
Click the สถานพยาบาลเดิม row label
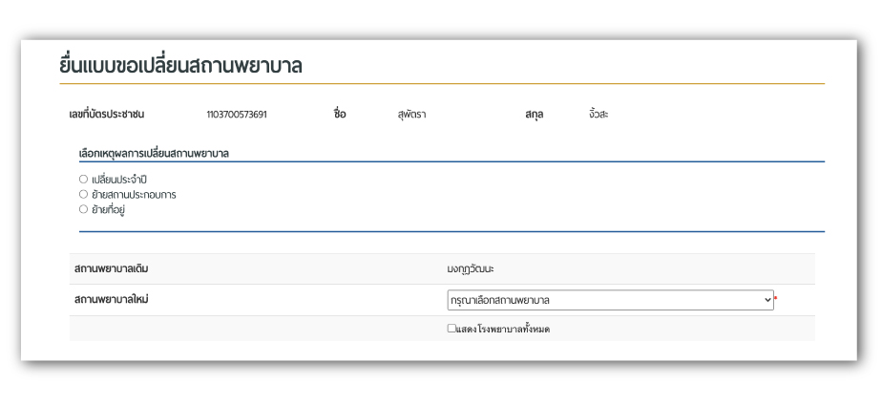111,268
